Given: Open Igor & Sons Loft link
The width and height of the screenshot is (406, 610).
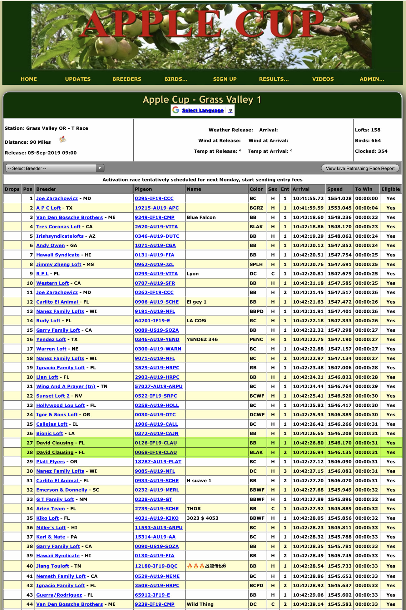Looking at the screenshot, I should pos(57,415).
